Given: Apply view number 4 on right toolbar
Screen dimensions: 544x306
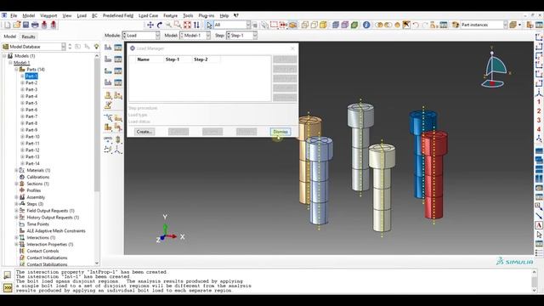Looking at the screenshot, I should [539, 129].
